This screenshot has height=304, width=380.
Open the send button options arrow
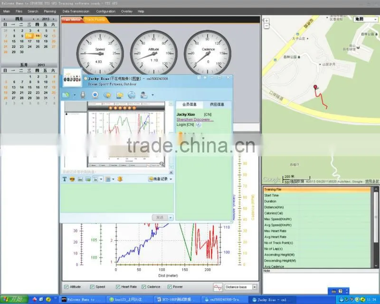(171, 218)
